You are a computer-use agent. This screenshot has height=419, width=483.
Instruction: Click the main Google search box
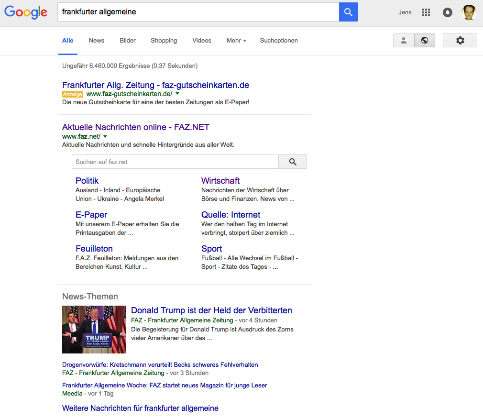pyautogui.click(x=198, y=12)
